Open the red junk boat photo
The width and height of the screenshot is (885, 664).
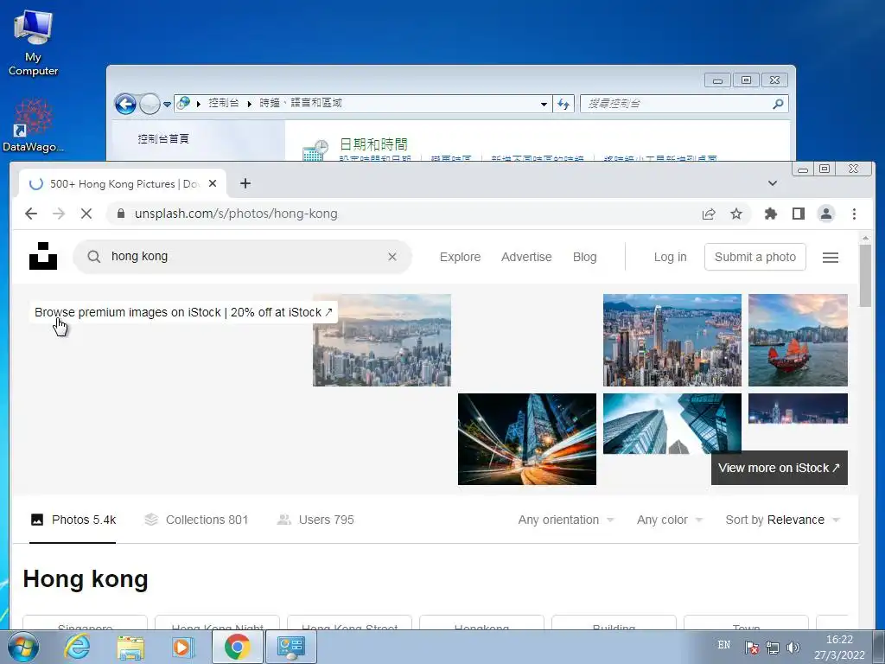coord(798,340)
